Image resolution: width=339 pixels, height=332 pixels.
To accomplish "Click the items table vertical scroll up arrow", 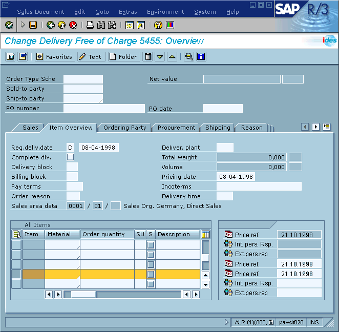I will [x=205, y=275].
